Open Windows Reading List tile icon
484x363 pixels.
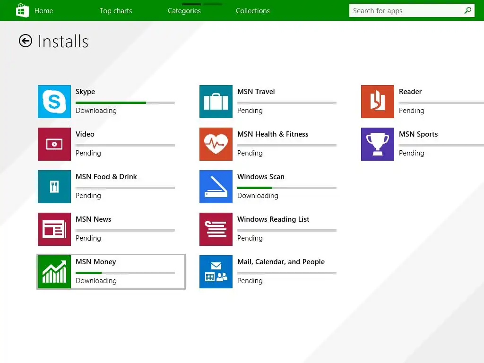(216, 229)
